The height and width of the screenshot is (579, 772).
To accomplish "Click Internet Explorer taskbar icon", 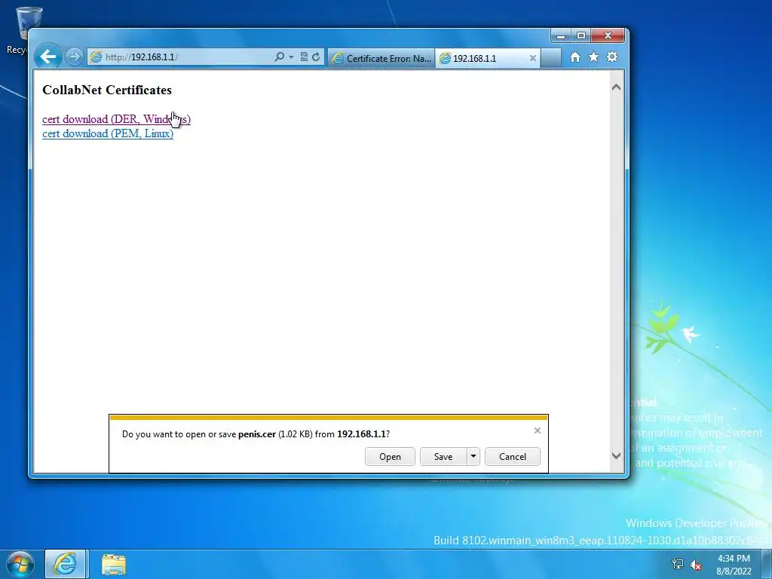I will (x=66, y=564).
